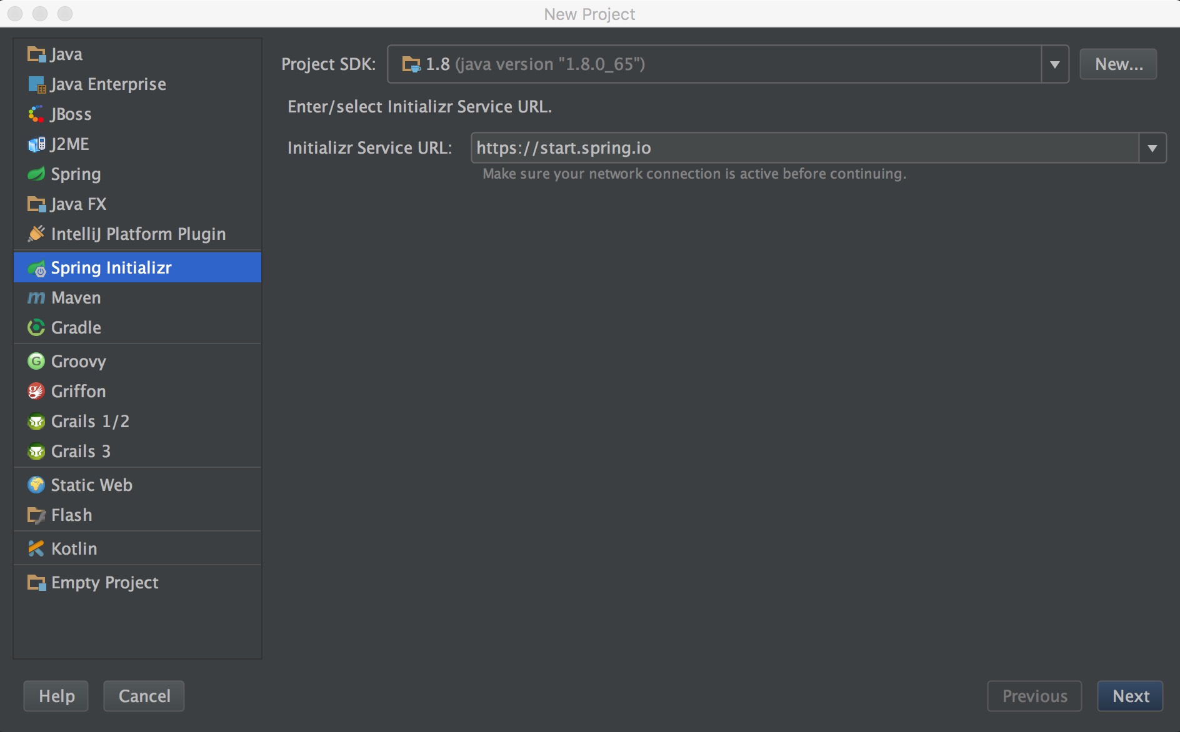Select IntelliJ Platform Plugin label
The image size is (1180, 732).
[138, 234]
